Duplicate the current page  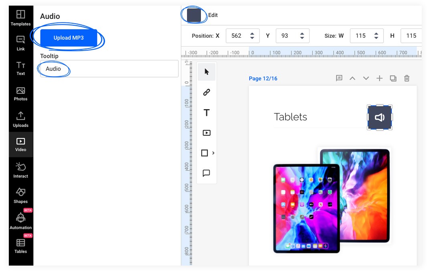coord(393,78)
